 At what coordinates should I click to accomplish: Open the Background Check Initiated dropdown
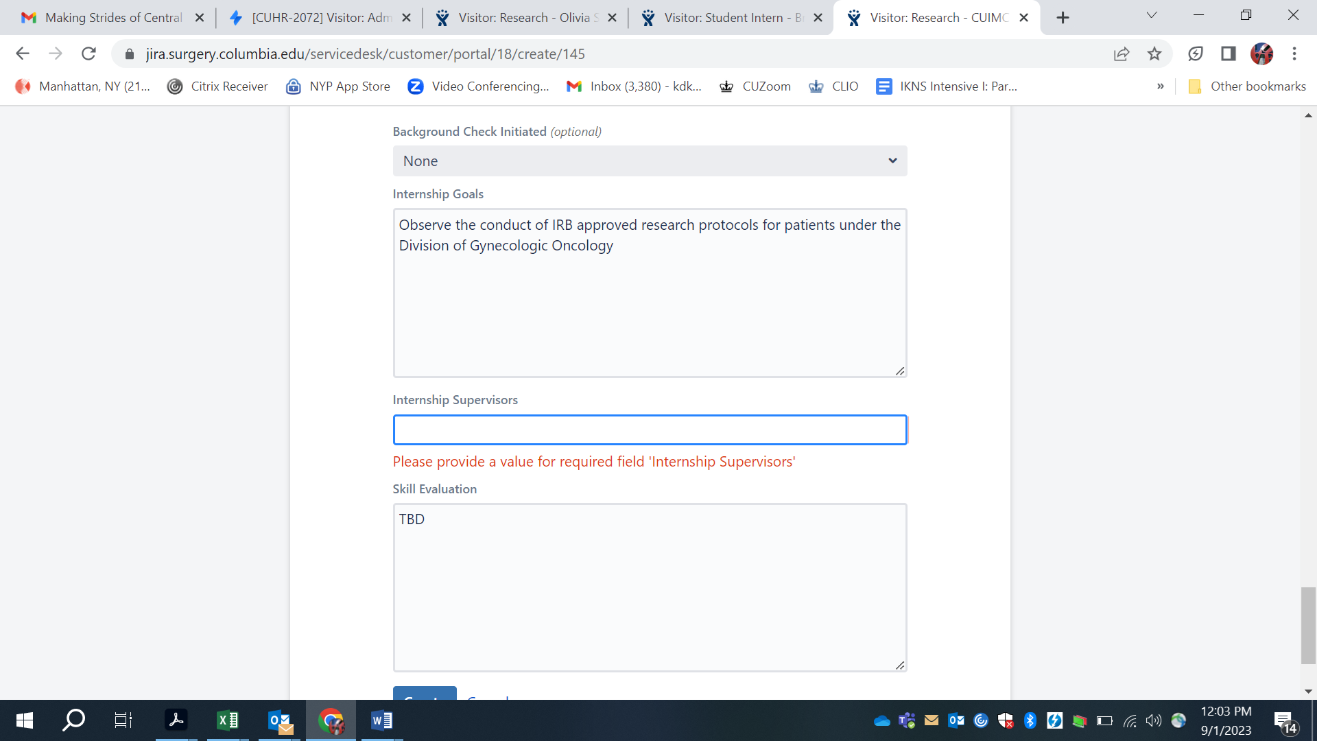pos(650,161)
